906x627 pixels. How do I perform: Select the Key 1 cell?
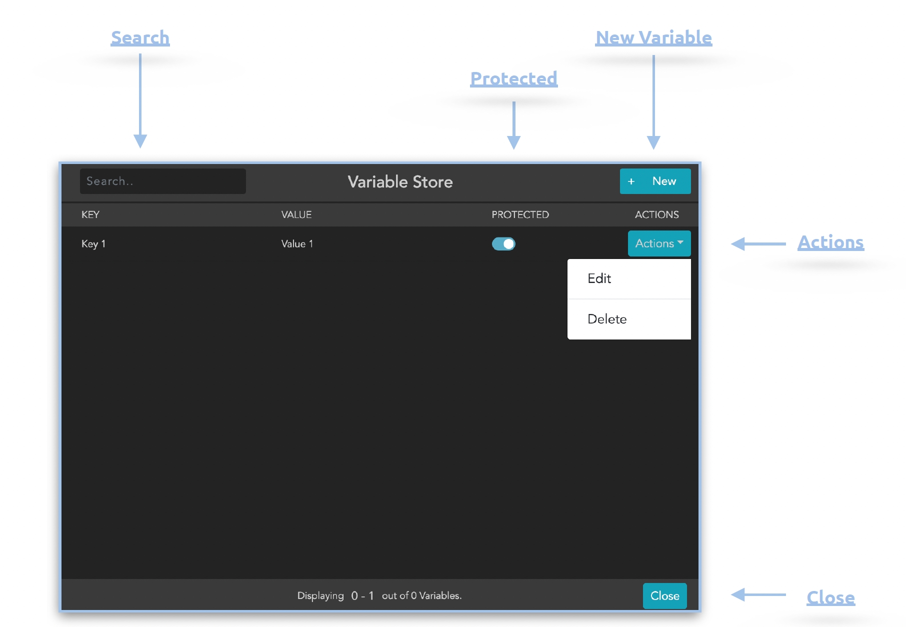[x=93, y=244]
